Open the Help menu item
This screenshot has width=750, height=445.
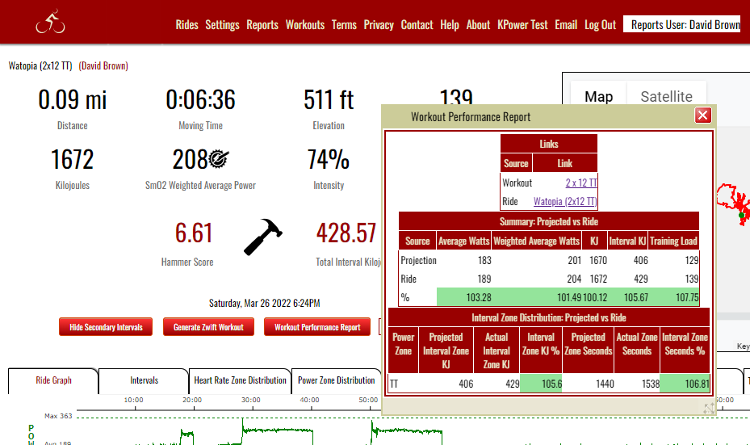450,25
